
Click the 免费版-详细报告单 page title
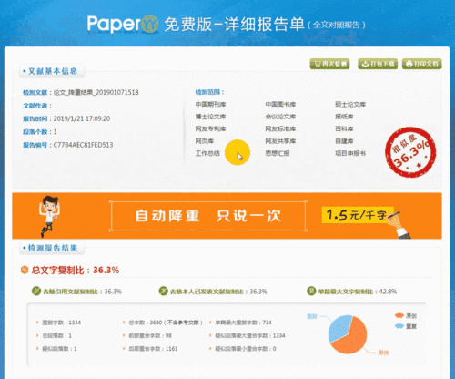tap(234, 24)
